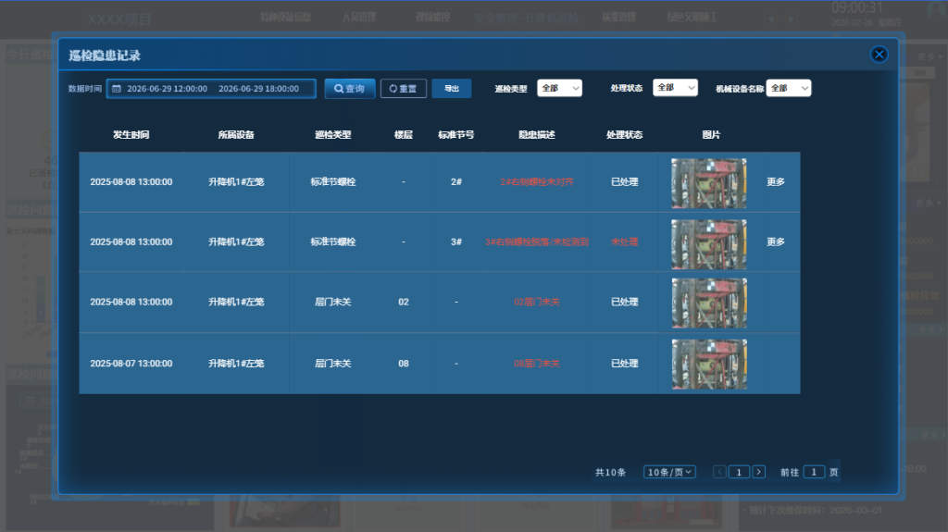Viewport: 948px width, 532px height.
Task: Click the calendar icon in date field
Action: (x=117, y=89)
